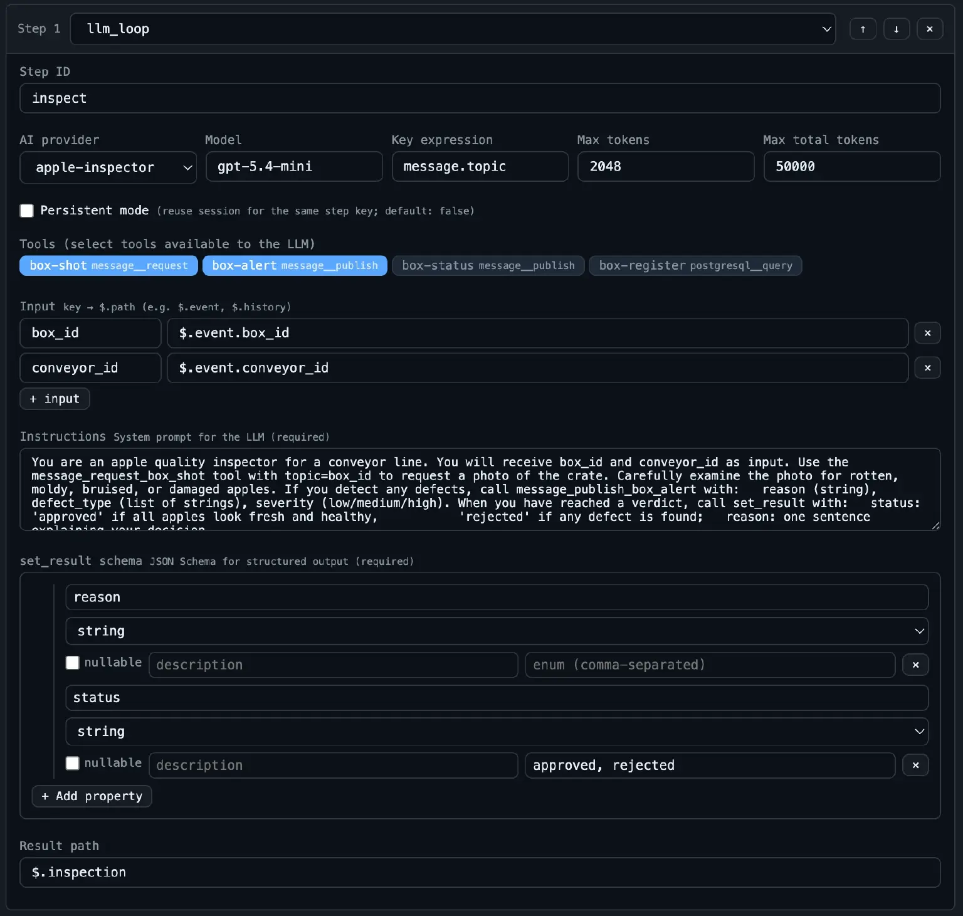Remove Step 1 with the X button

click(930, 29)
